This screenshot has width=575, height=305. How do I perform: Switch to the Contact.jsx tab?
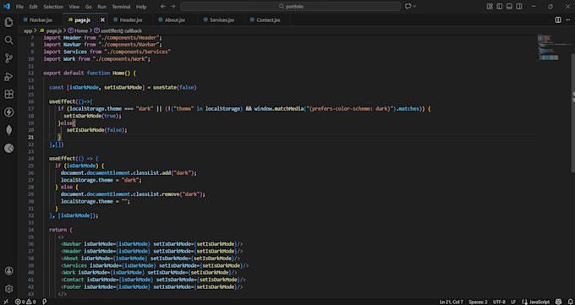click(268, 19)
